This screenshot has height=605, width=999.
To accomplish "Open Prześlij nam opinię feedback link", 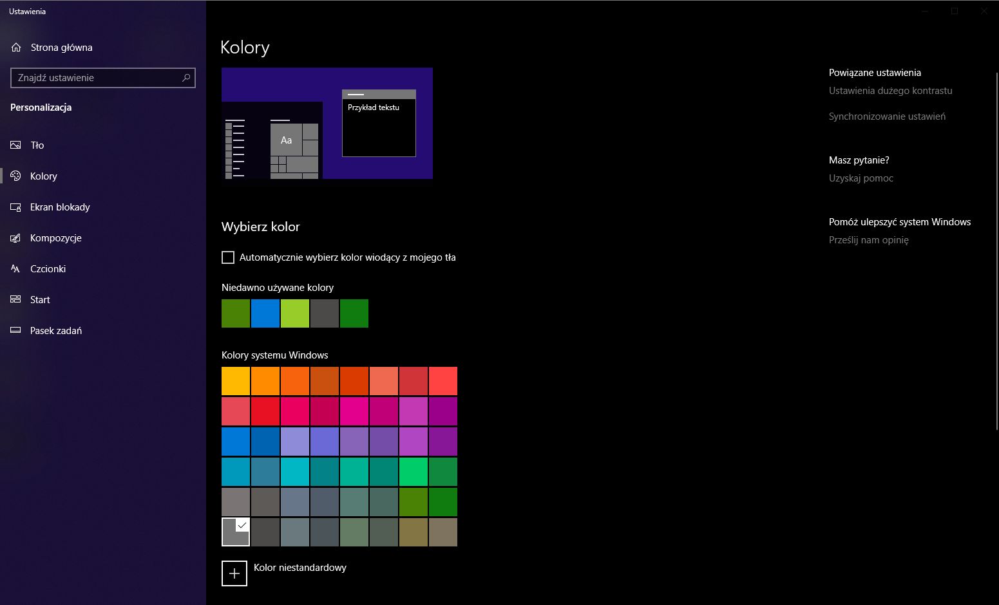I will coord(868,239).
